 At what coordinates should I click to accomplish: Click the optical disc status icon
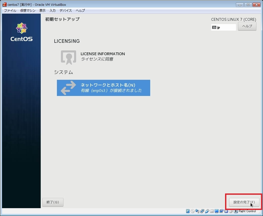(x=192, y=211)
